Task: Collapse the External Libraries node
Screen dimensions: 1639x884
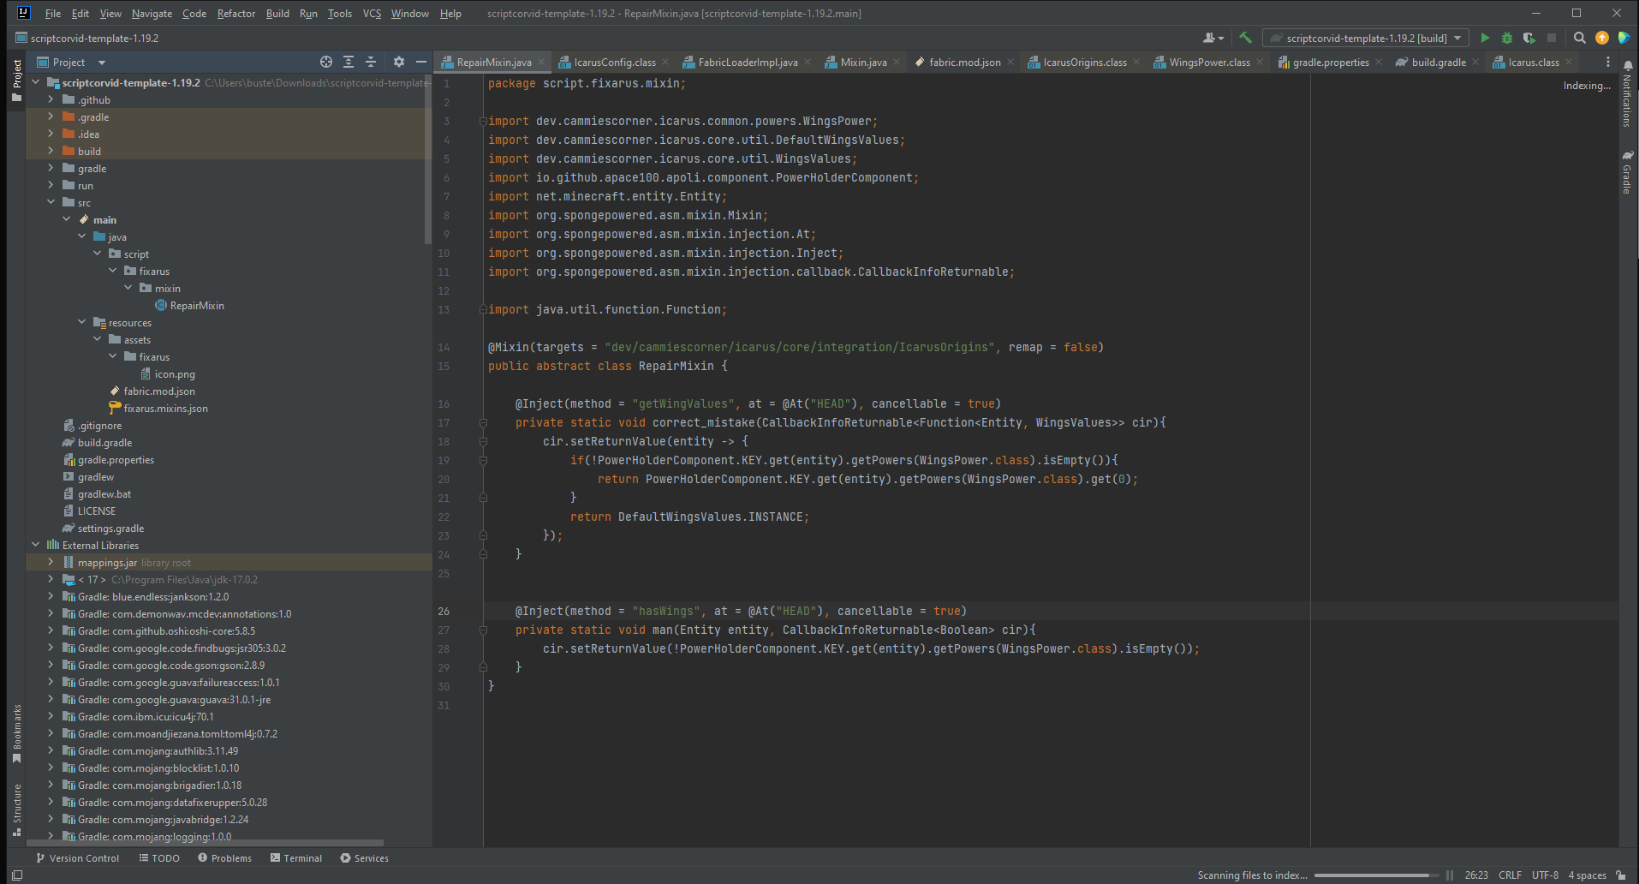Action: [x=35, y=545]
